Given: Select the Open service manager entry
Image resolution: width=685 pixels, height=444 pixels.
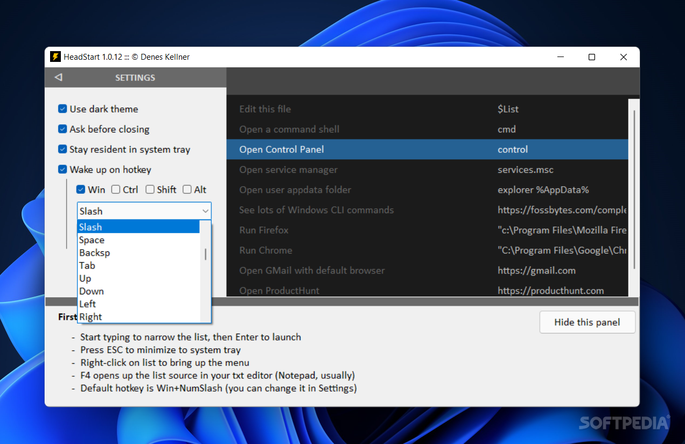Looking at the screenshot, I should click(427, 170).
